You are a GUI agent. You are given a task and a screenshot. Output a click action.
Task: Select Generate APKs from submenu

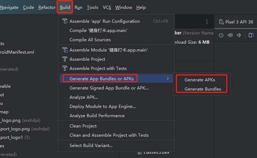[199, 80]
